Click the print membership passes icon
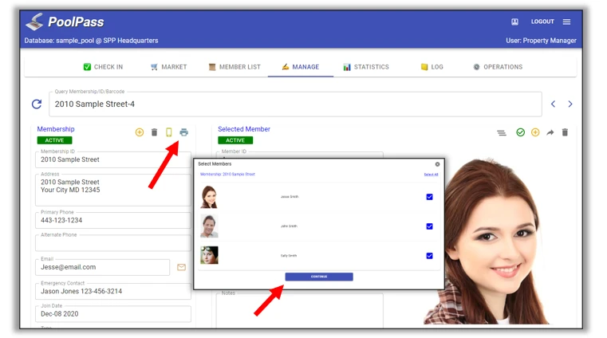 184,132
